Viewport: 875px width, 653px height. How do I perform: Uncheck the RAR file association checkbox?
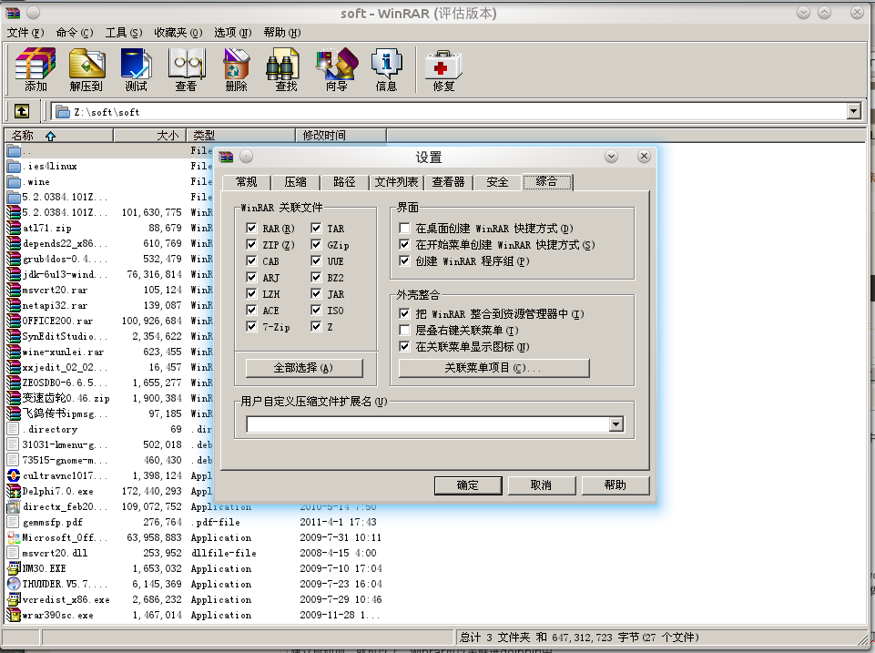[251, 228]
